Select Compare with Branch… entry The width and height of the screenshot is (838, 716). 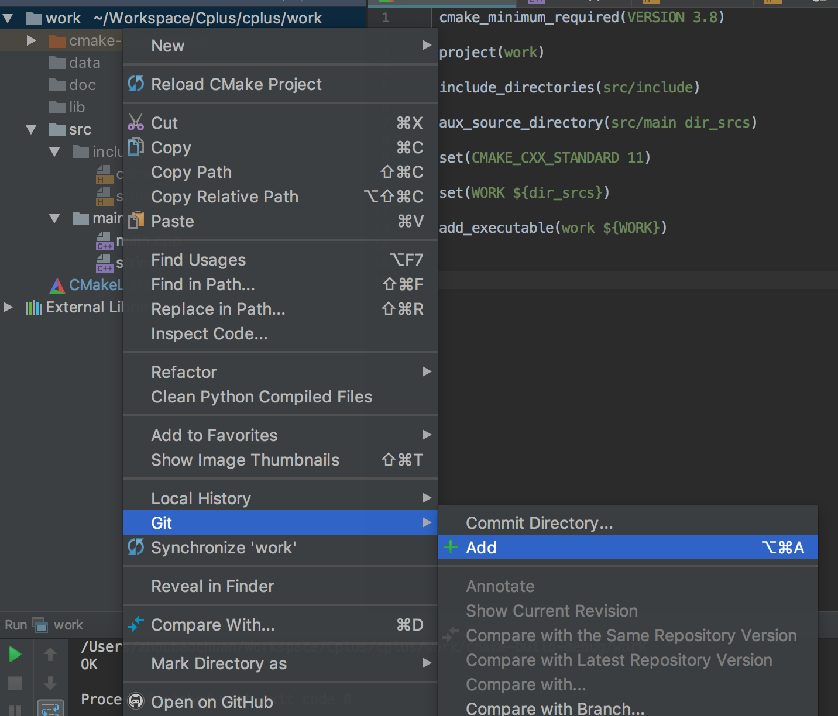628,708
